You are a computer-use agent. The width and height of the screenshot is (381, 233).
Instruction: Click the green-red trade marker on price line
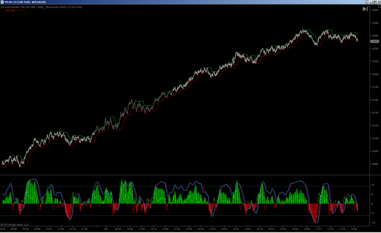187,83
